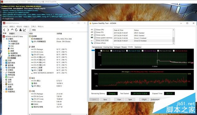This screenshot has width=197, height=115.
Task: Go up one level with the up arrow
Action: 12,30
